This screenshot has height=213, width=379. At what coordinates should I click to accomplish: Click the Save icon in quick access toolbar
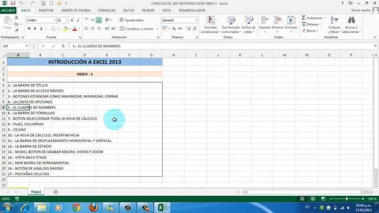(13, 3)
